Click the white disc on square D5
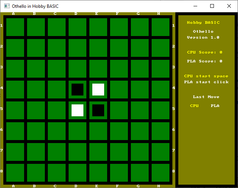 77,110
